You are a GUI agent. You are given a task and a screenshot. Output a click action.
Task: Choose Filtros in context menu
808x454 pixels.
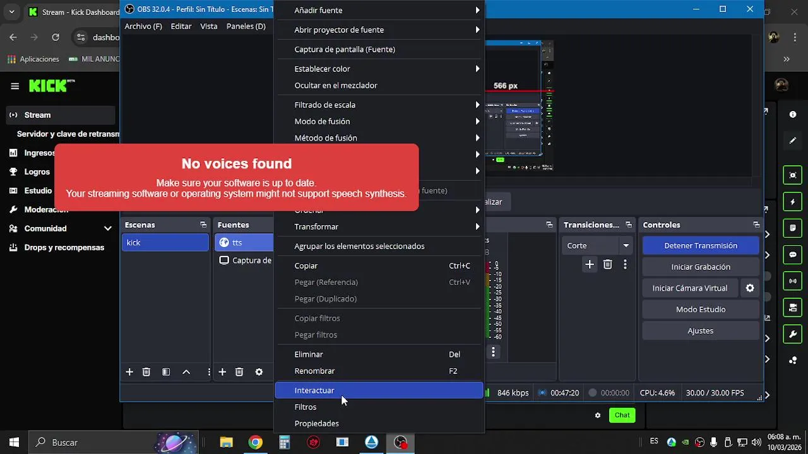[379, 407]
